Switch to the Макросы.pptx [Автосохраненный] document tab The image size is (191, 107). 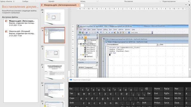coord(60,5)
